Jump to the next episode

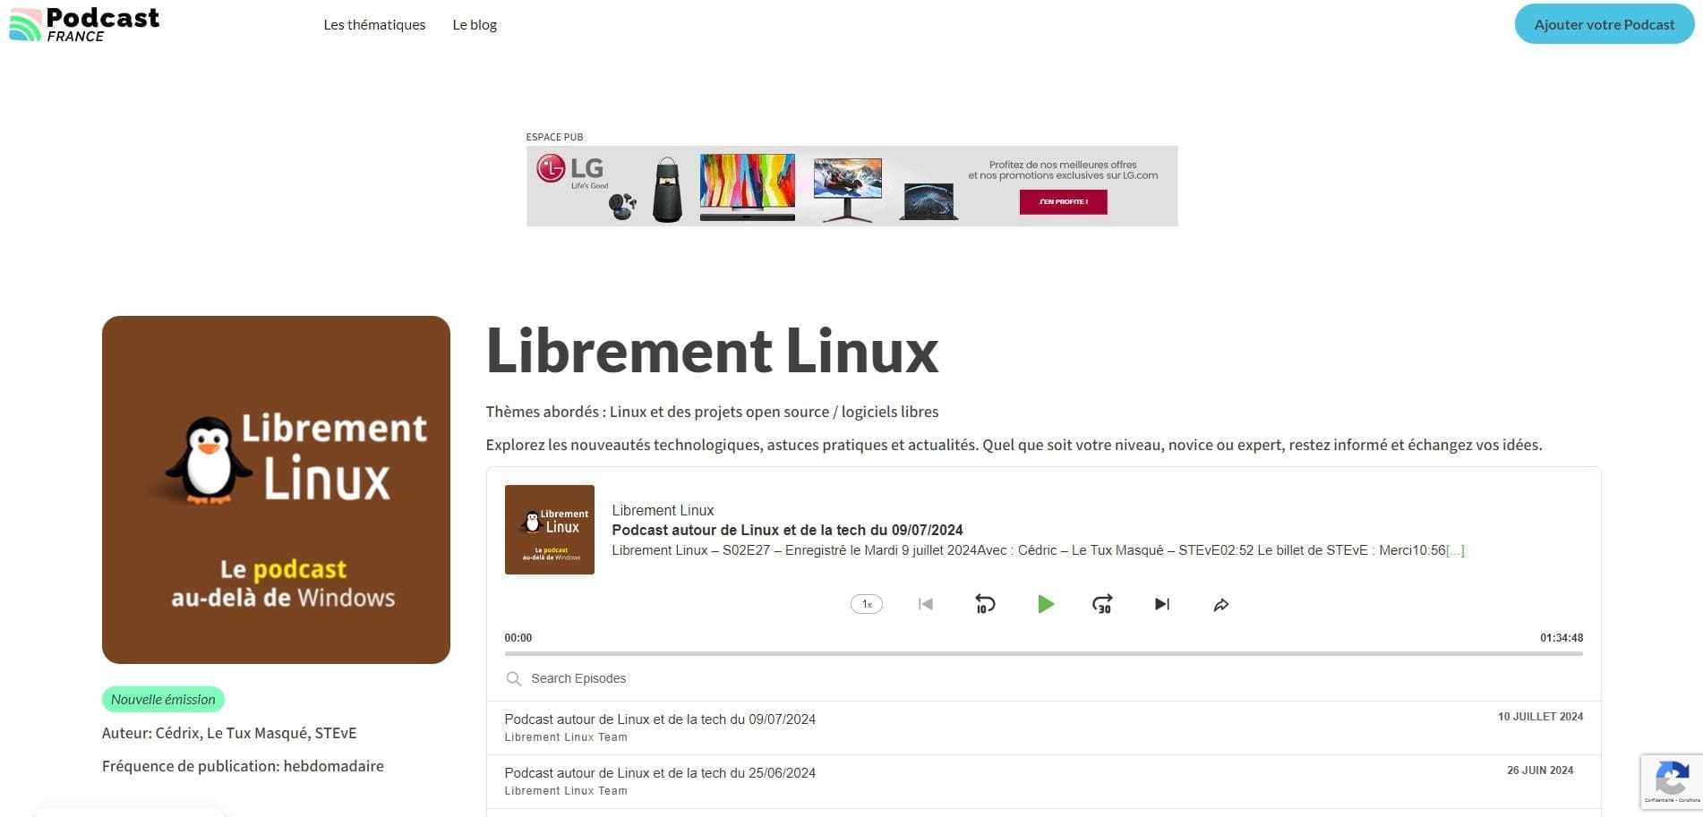(x=1162, y=604)
